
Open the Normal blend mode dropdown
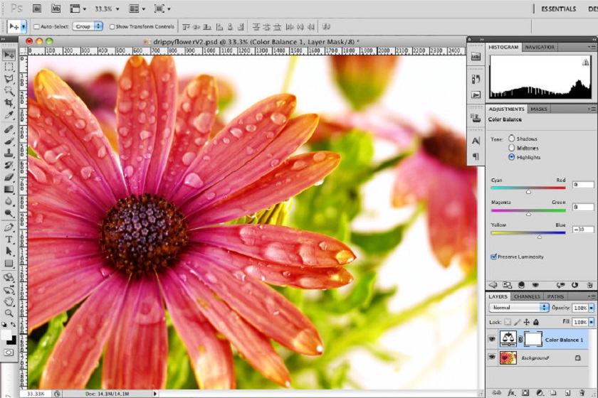tap(520, 308)
